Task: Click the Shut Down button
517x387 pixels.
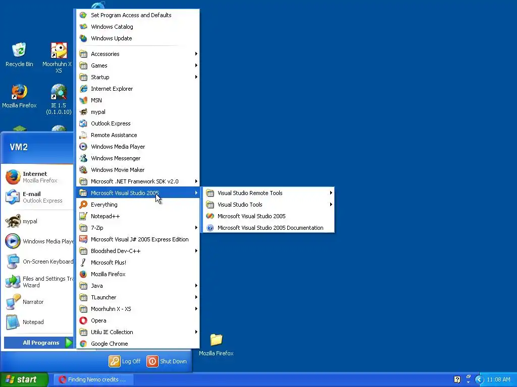Action: click(167, 361)
